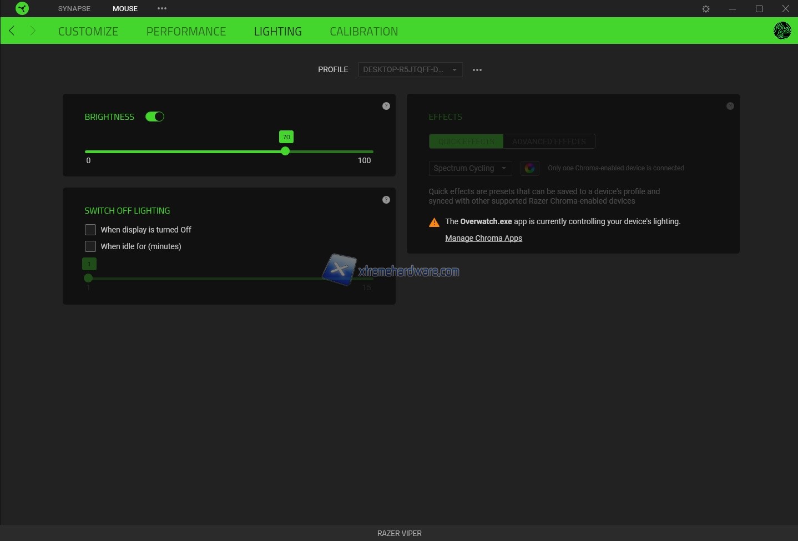Go back with the left arrow
Screen dimensions: 798x541
click(x=12, y=31)
